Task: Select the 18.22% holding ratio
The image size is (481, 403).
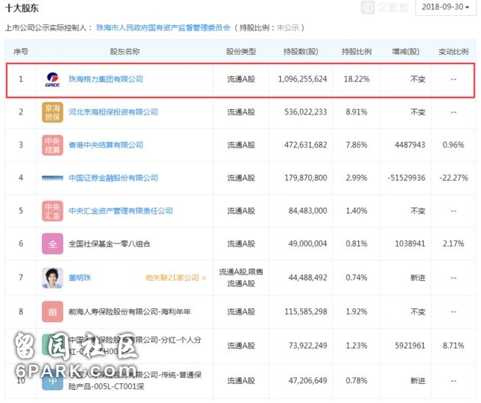Action: 357,79
